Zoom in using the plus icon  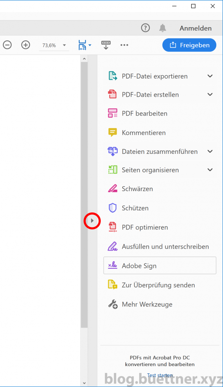(x=26, y=45)
